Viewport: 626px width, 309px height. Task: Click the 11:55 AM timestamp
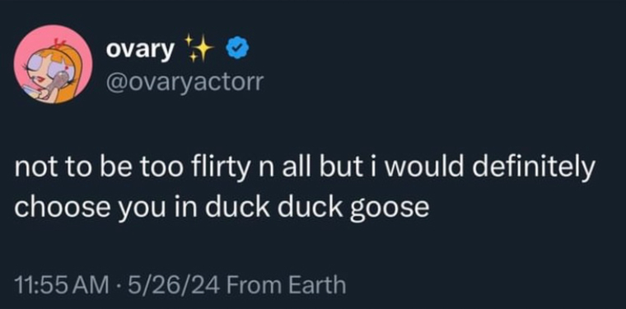61,285
